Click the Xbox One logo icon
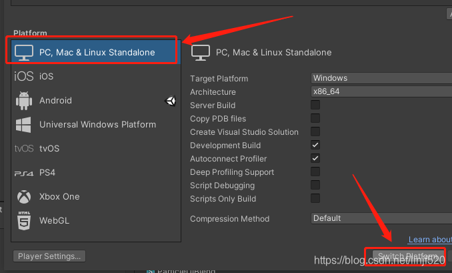Image resolution: width=452 pixels, height=273 pixels. (x=24, y=197)
